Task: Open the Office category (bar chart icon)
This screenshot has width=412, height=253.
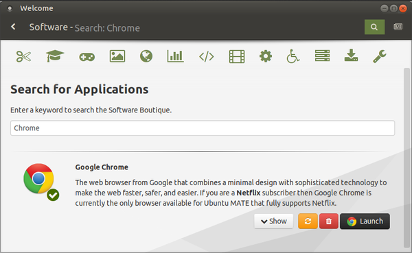Action: 175,56
